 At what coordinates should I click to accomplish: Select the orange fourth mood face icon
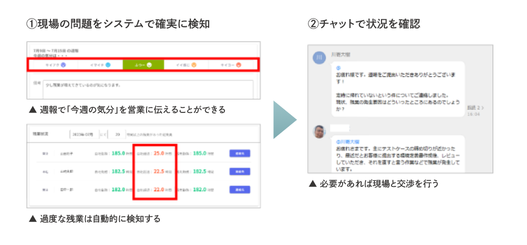coord(194,65)
